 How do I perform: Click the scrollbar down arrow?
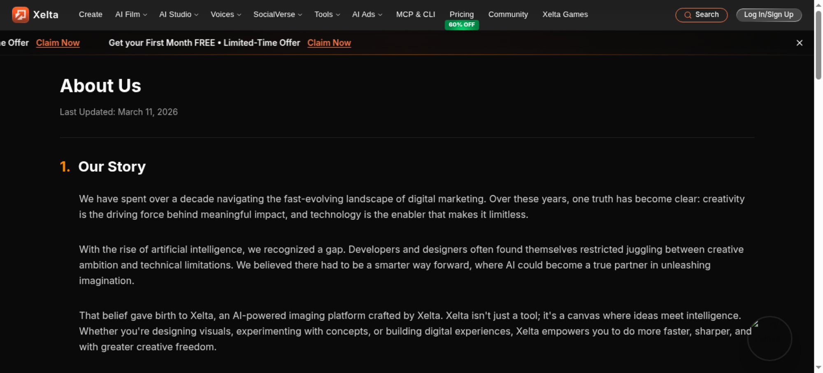point(818,368)
